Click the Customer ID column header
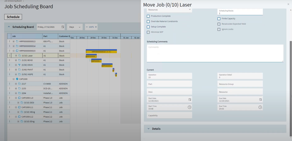The height and width of the screenshot is (141, 292). coord(64,36)
